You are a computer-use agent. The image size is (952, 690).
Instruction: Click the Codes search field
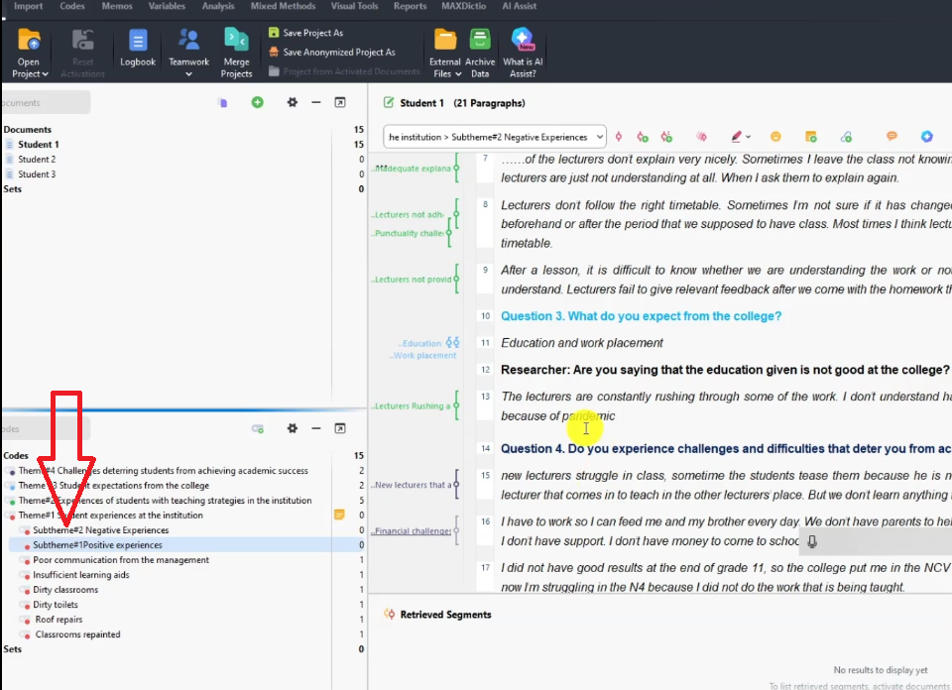coord(46,429)
